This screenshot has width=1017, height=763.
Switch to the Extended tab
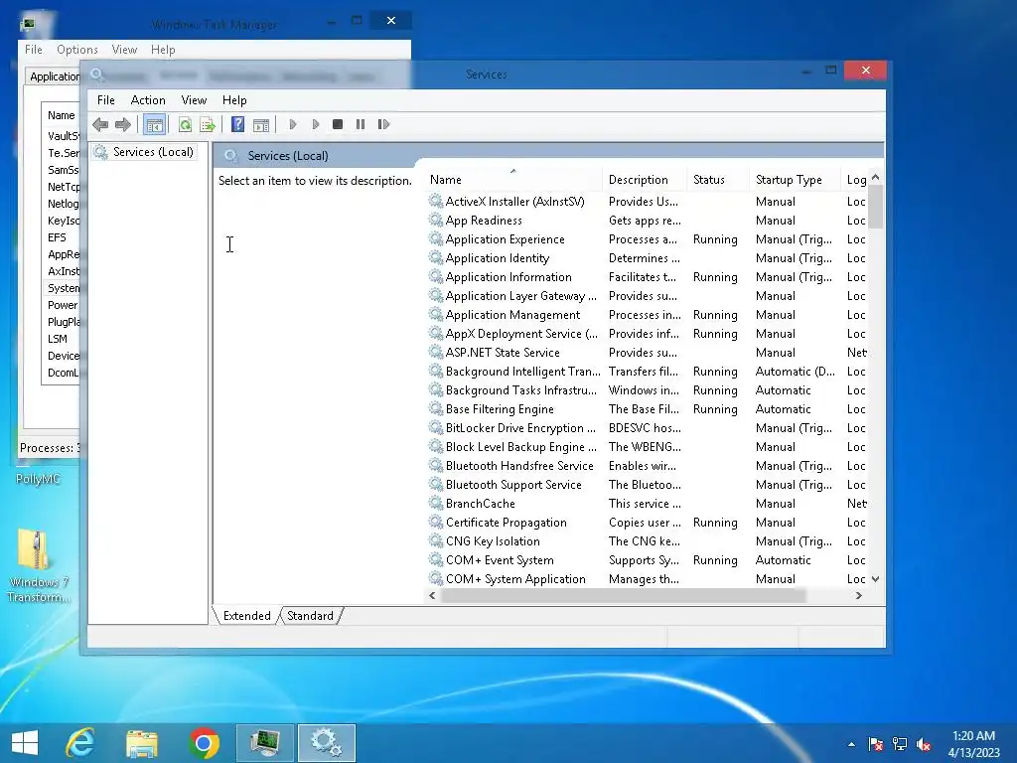pyautogui.click(x=246, y=616)
